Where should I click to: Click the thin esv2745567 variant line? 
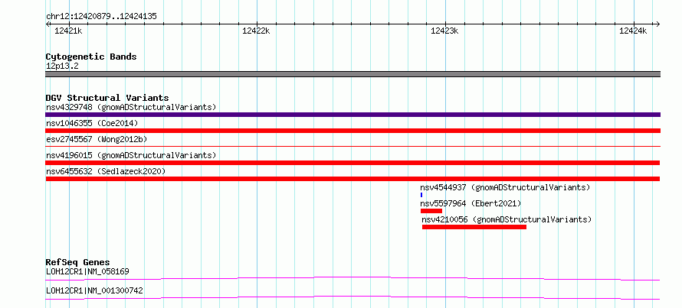click(352, 147)
